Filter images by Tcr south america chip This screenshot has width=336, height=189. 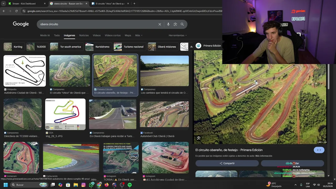click(x=67, y=47)
